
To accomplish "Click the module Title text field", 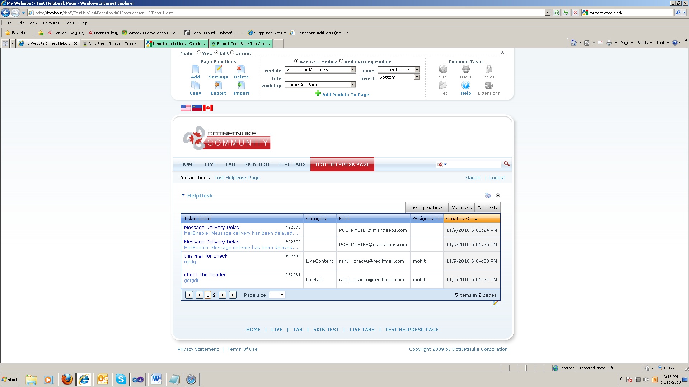I will [320, 77].
